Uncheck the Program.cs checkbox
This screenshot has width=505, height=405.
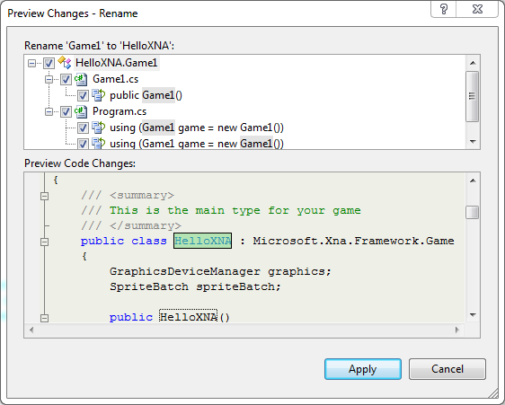click(x=66, y=111)
